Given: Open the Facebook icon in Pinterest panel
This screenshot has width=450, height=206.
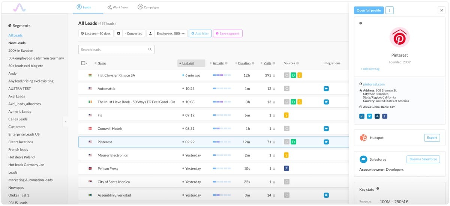Looking at the screenshot, I should (385, 116).
